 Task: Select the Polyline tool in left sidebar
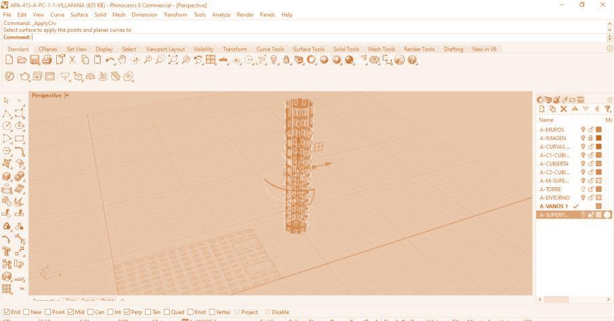7,114
